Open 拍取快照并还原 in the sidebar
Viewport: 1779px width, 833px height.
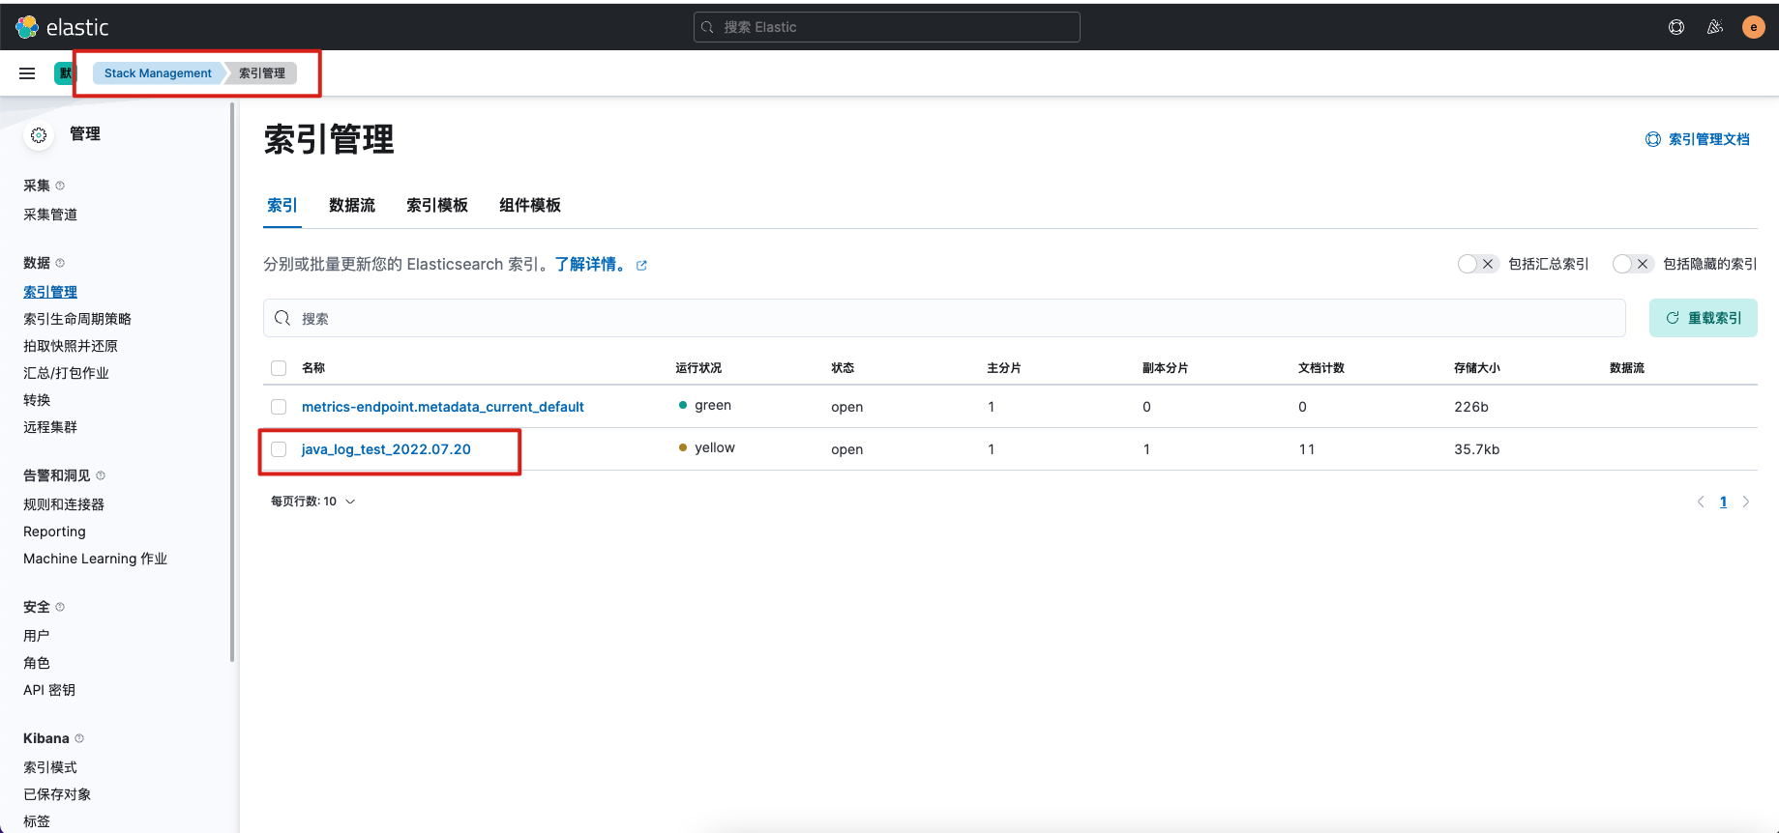tap(71, 346)
